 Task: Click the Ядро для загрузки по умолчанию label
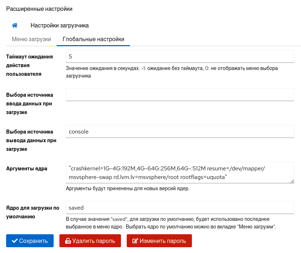tap(32, 212)
